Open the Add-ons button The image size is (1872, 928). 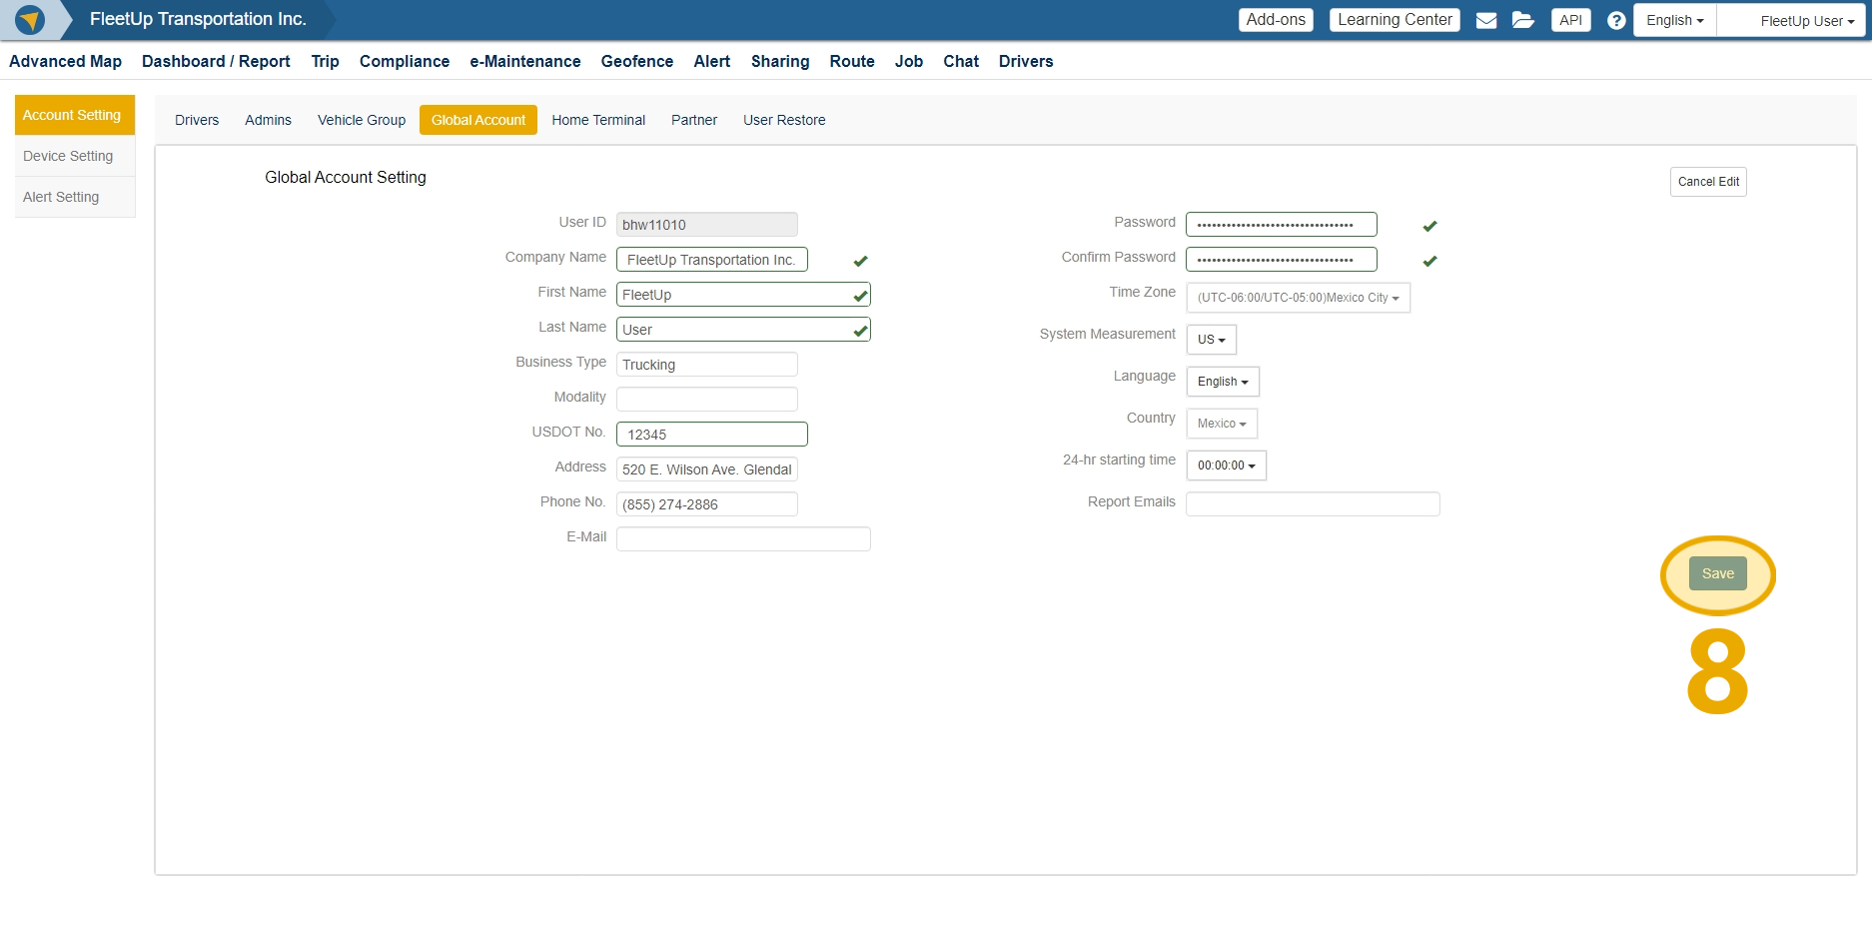tap(1276, 20)
